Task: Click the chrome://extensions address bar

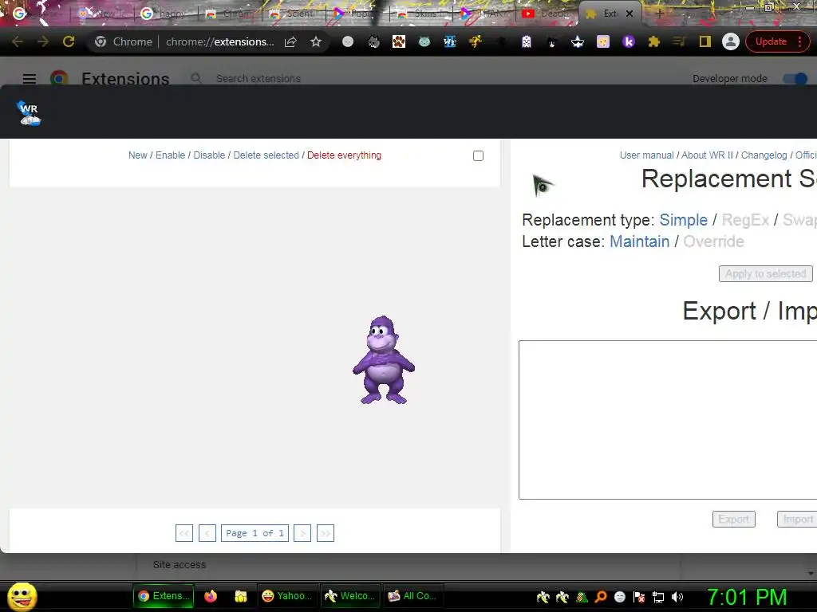Action: 219,41
